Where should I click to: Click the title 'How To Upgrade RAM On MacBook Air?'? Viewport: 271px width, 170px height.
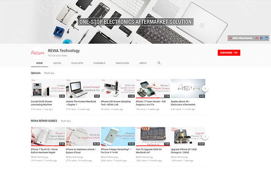click(x=149, y=151)
